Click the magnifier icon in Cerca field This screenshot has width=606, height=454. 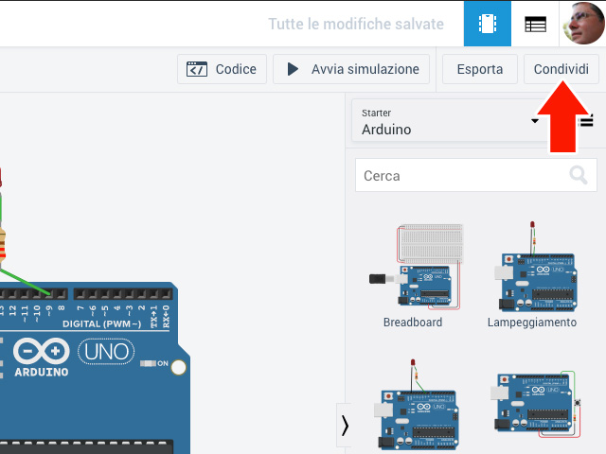click(x=578, y=175)
